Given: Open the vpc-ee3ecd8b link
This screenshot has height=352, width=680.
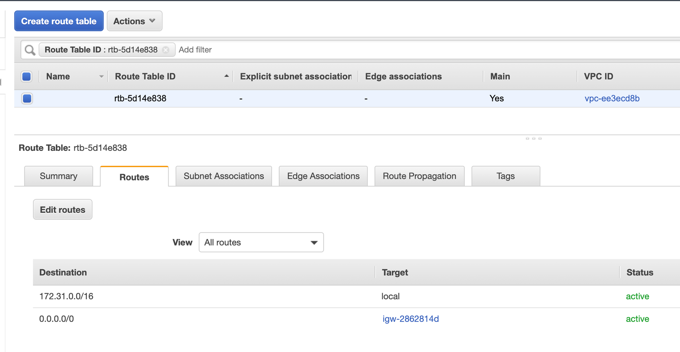Looking at the screenshot, I should 612,98.
